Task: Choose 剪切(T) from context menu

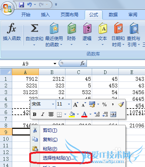Action: pos(78,130)
